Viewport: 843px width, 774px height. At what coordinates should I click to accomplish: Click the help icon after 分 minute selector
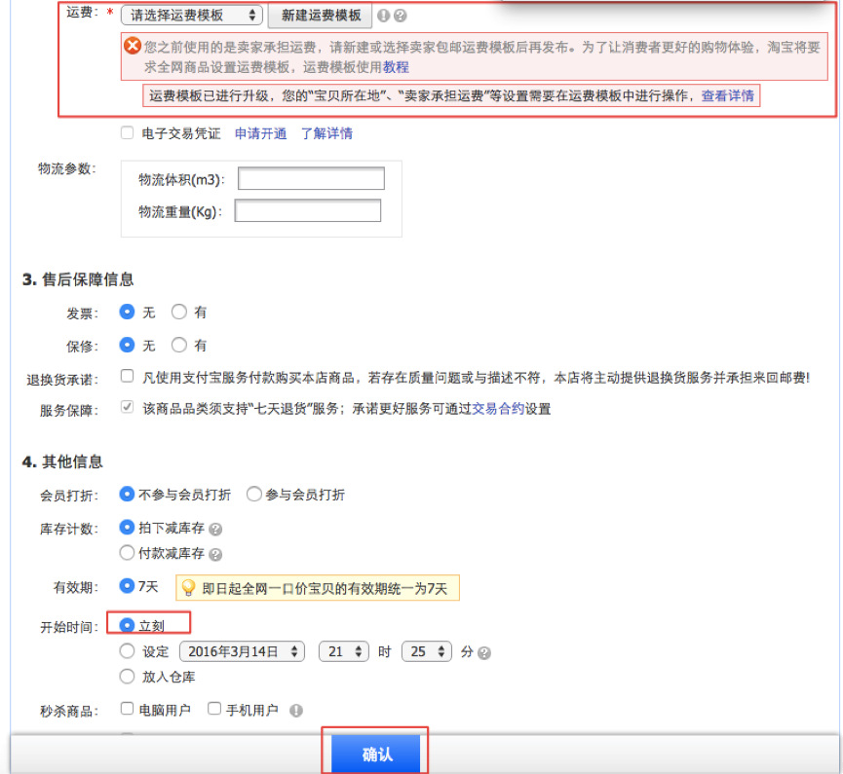(x=484, y=653)
